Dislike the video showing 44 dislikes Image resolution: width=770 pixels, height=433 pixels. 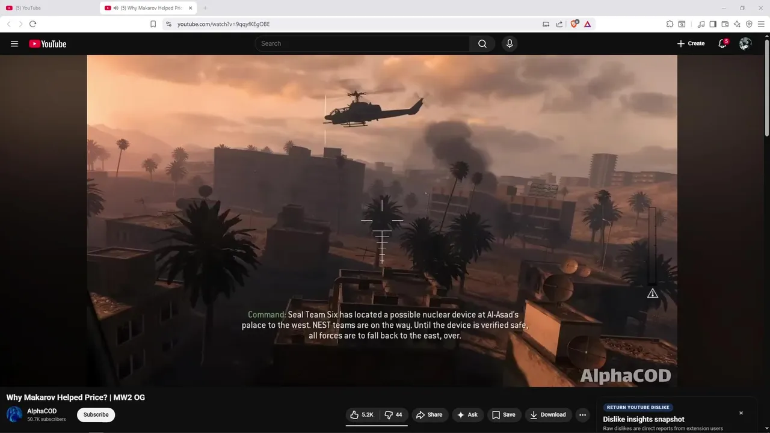(393, 414)
